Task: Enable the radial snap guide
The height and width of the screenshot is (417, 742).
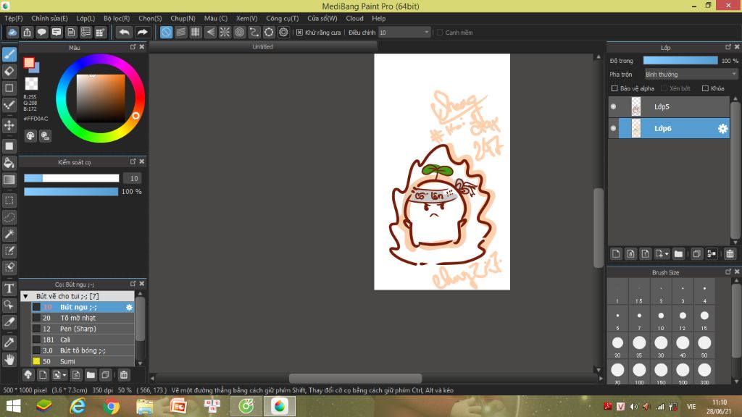Action: click(225, 32)
